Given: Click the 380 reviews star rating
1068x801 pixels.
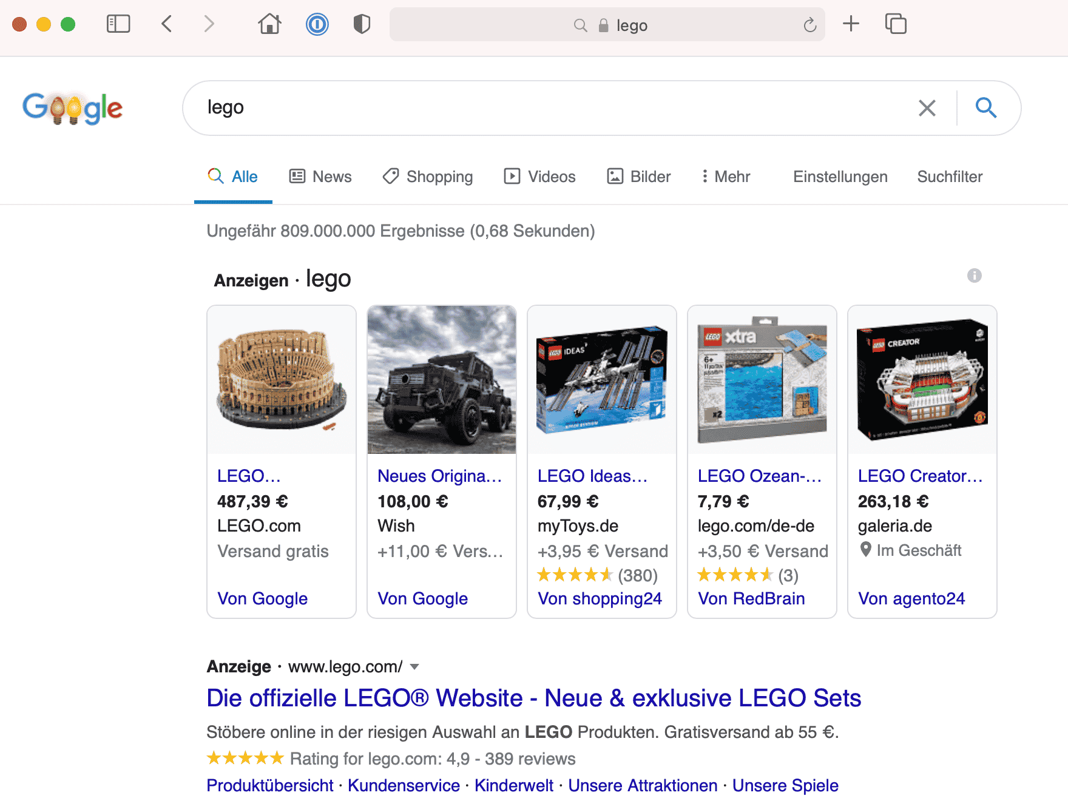Looking at the screenshot, I should click(x=575, y=574).
